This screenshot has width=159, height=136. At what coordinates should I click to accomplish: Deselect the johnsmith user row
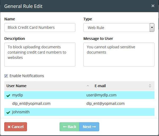click(79, 112)
